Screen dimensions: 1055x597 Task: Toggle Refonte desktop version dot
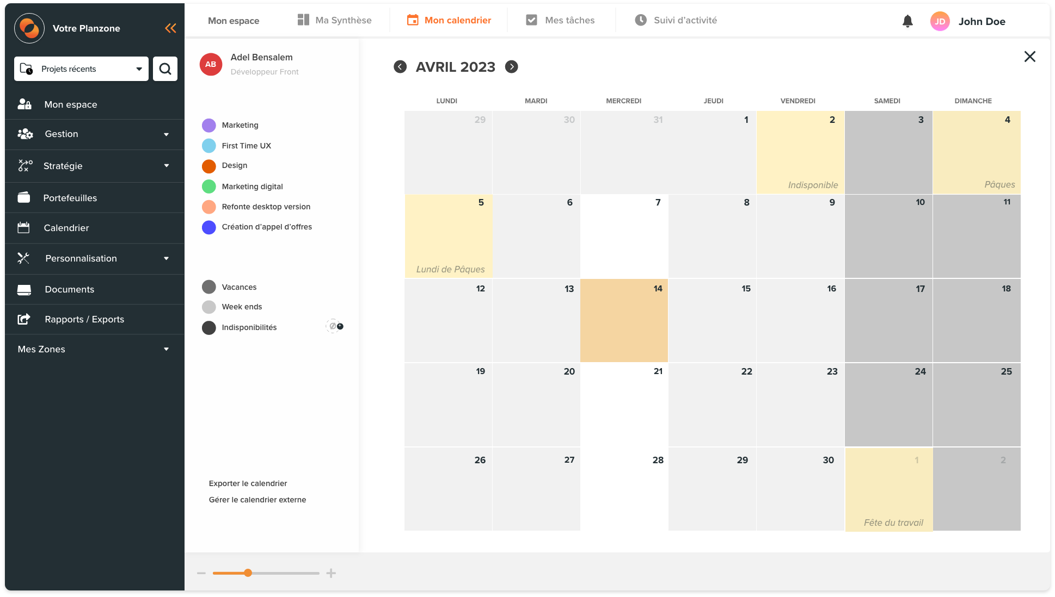209,207
